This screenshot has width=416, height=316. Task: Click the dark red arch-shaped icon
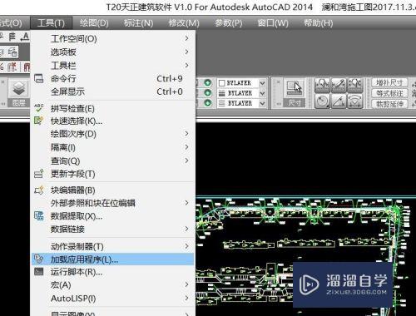click(27, 67)
